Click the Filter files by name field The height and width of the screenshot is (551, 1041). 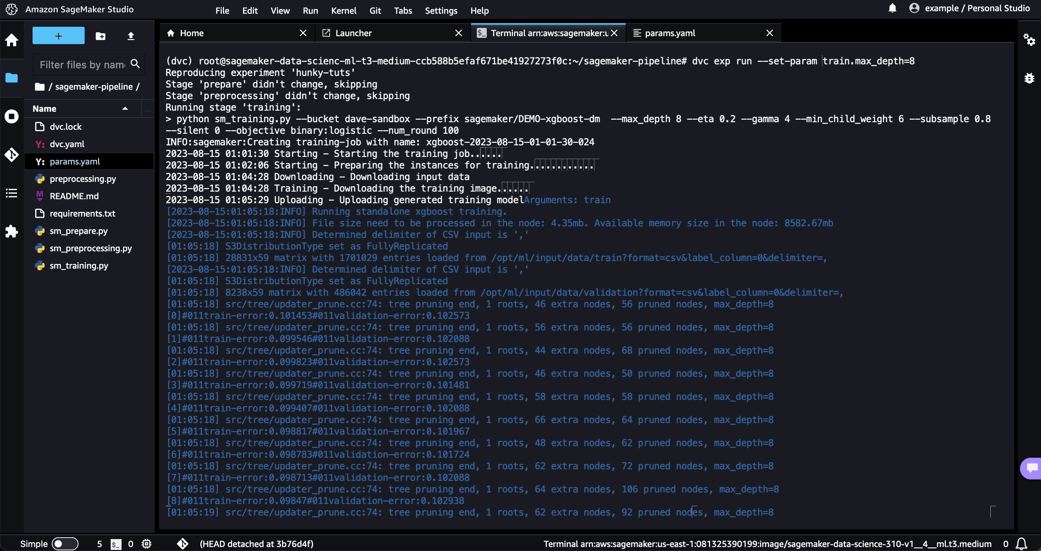coord(83,65)
